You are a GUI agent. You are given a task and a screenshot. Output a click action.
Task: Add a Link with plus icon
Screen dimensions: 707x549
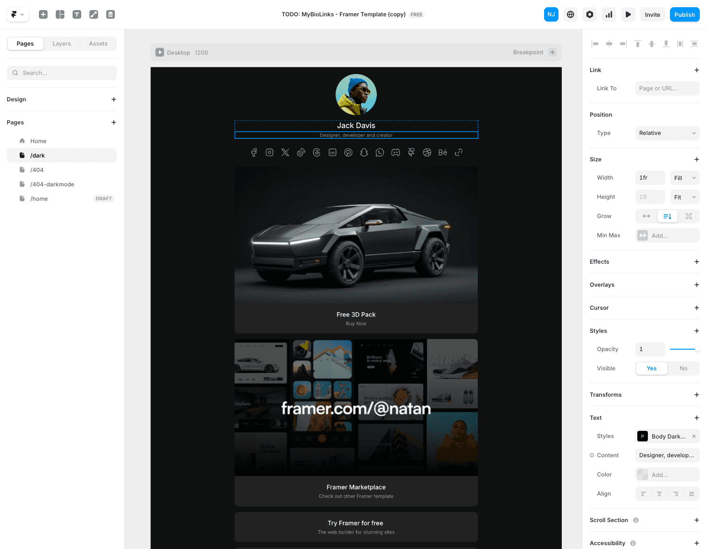click(696, 70)
